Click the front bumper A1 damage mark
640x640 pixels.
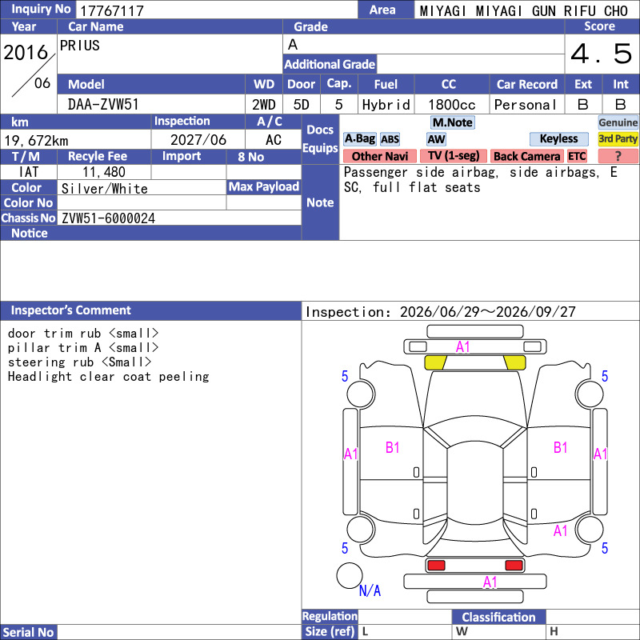462,347
